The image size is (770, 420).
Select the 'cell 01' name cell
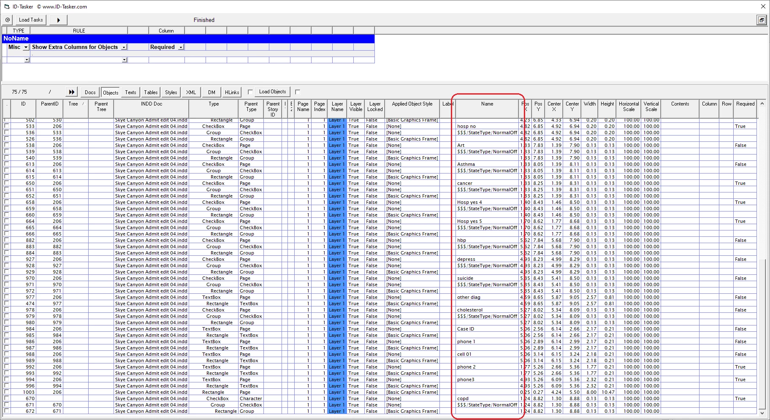(x=487, y=354)
